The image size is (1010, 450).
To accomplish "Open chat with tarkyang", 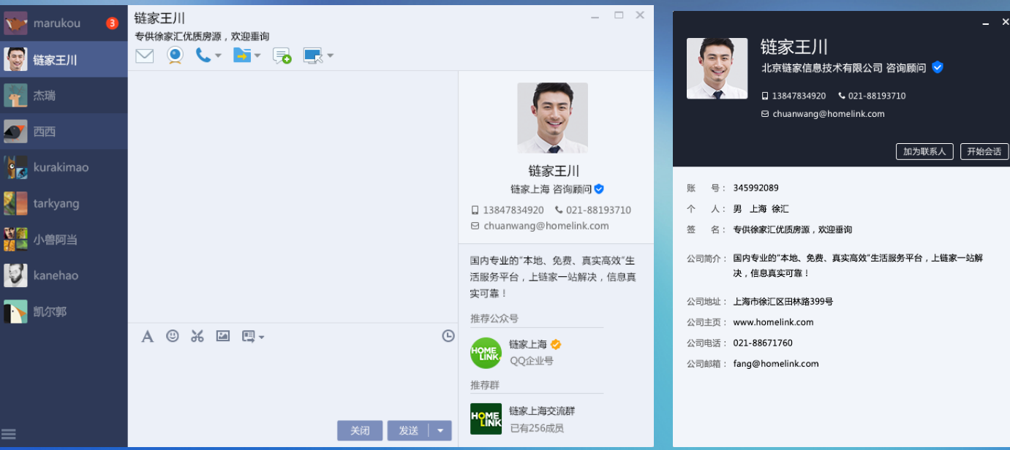I will point(64,203).
